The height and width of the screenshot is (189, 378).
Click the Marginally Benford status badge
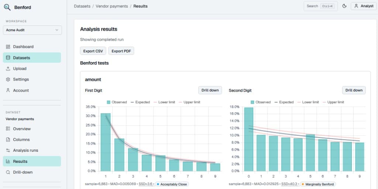[318, 184]
